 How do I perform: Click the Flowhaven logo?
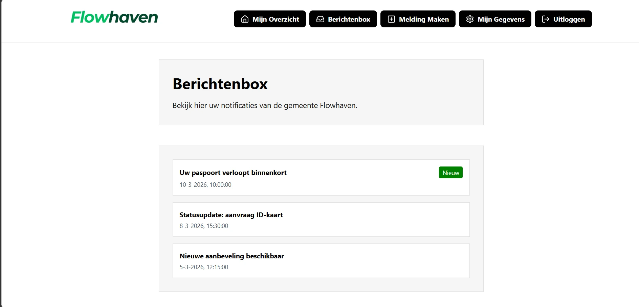tap(114, 17)
